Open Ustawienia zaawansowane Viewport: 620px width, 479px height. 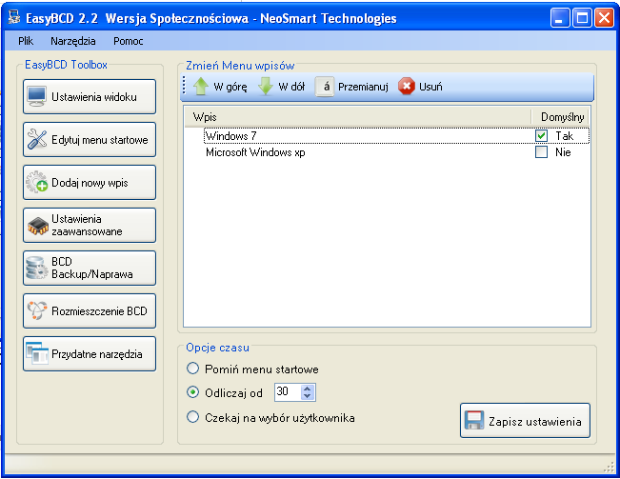[x=90, y=226]
